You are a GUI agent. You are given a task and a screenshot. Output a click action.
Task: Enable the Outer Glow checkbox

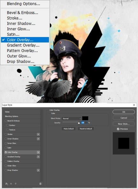(x=6, y=166)
